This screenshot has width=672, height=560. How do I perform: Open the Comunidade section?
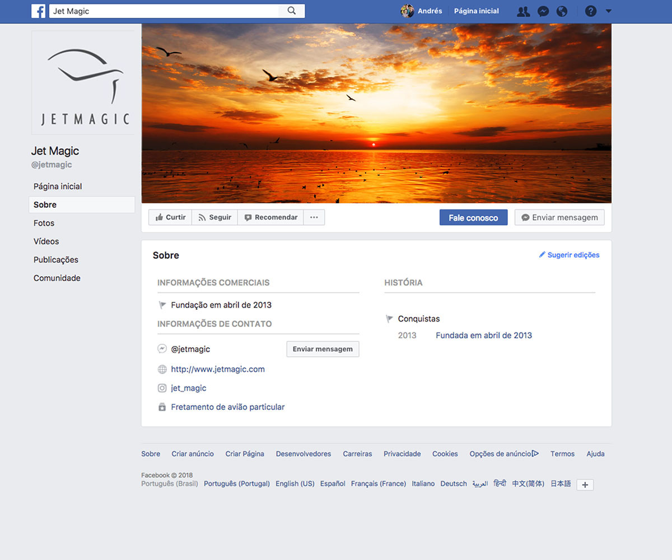(57, 278)
